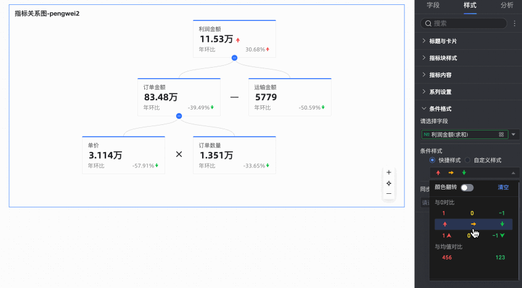Select red up arrow in highlighted preset row
Viewport: 522px width, 288px height.
[x=445, y=224]
